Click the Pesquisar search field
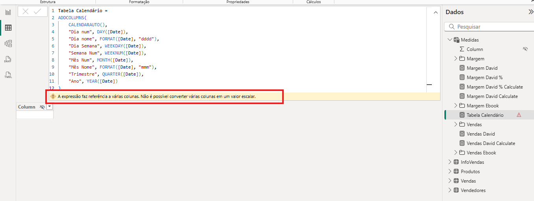The height and width of the screenshot is (201, 534). point(488,27)
